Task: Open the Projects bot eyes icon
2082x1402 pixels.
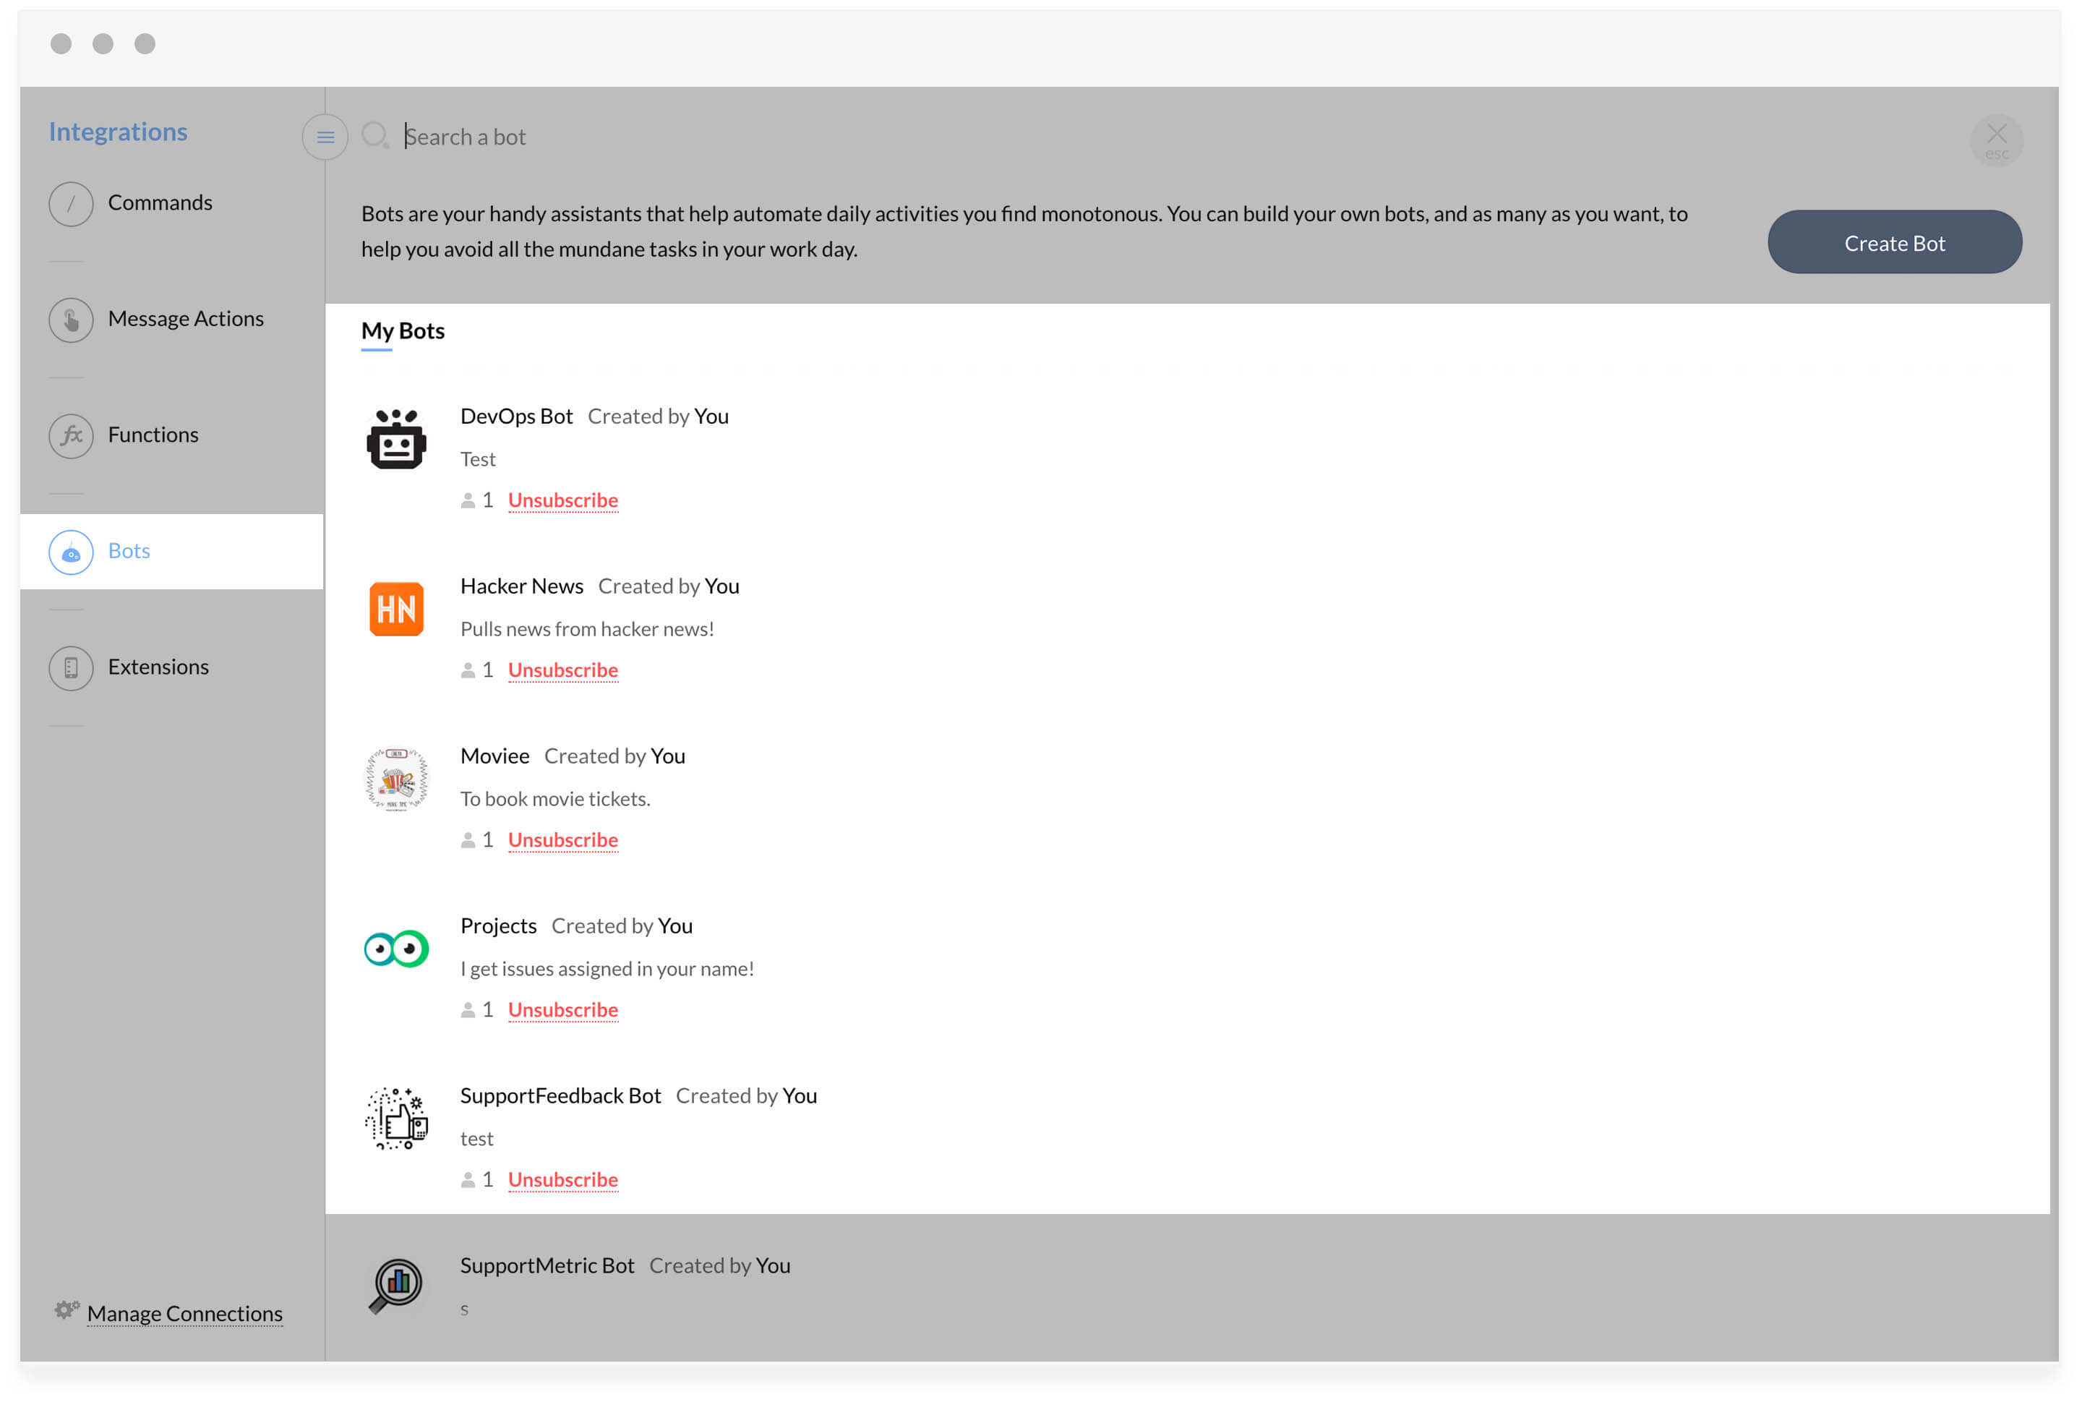Action: pyautogui.click(x=396, y=949)
